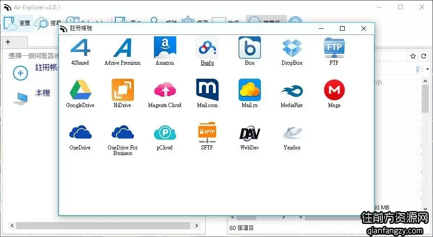Pick the SFTP connection option
The image size is (433, 237).
point(207,136)
